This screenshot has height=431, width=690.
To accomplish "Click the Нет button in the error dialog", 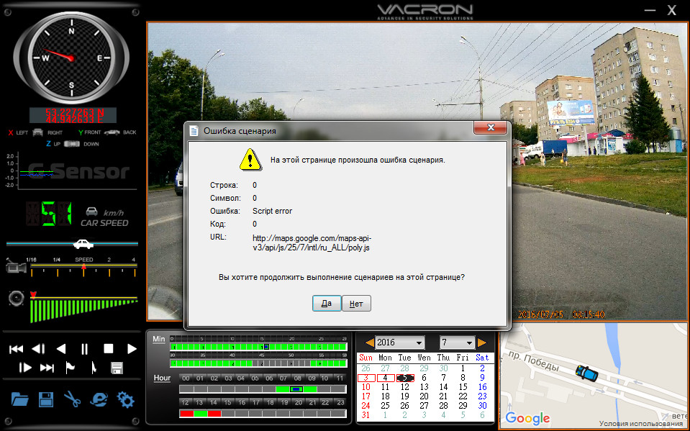I will (x=356, y=304).
